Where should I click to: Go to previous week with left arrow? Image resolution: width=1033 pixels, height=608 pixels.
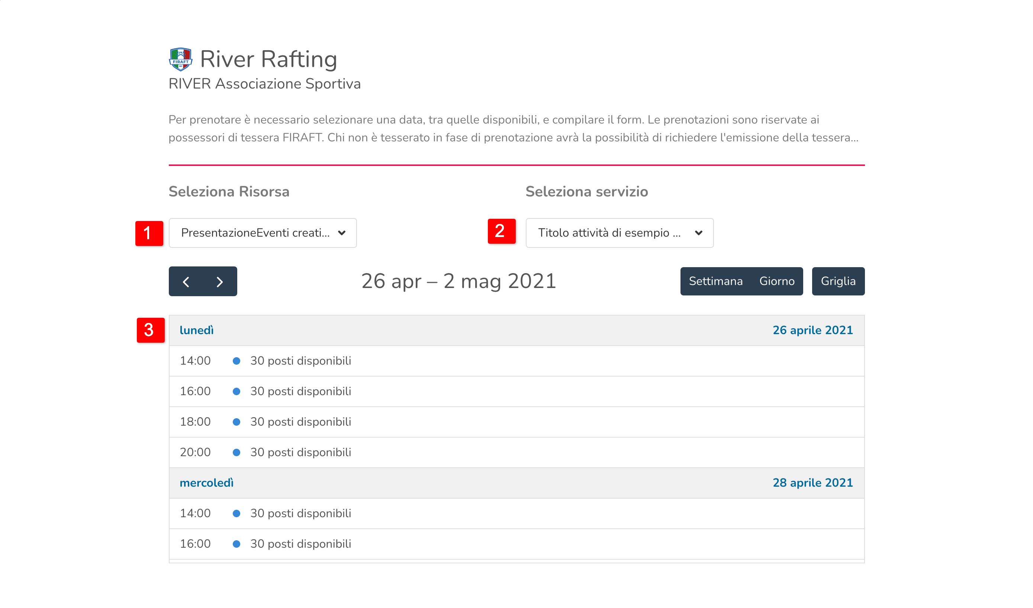[x=186, y=282]
